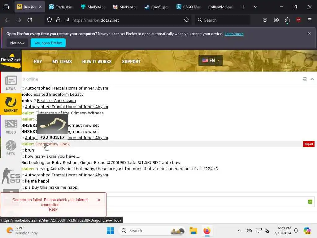
Task: Click the chat message input field
Action: coord(206,202)
